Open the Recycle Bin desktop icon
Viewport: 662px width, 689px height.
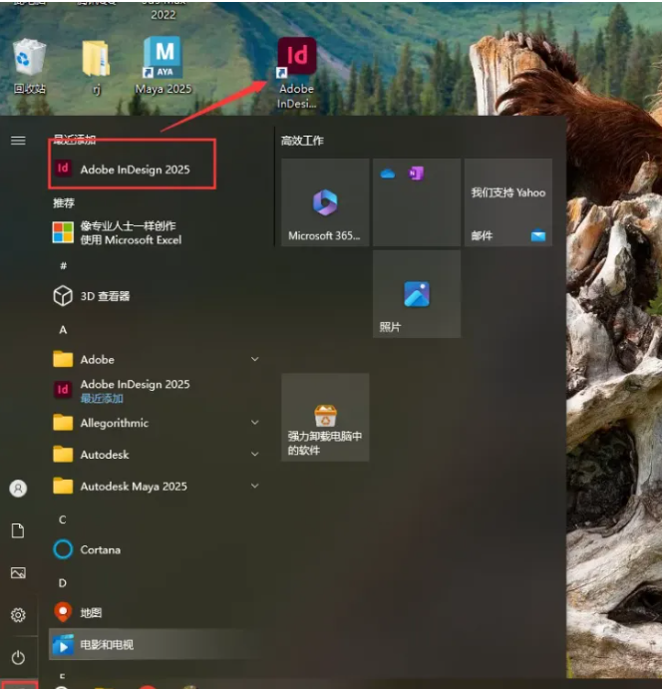click(x=30, y=66)
